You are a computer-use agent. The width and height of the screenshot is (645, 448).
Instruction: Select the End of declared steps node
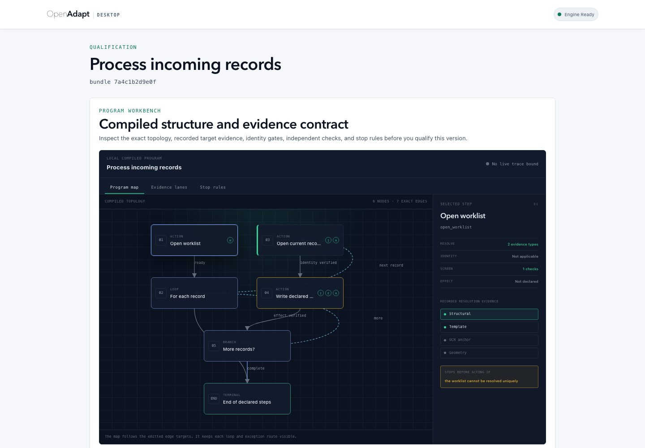tap(247, 399)
